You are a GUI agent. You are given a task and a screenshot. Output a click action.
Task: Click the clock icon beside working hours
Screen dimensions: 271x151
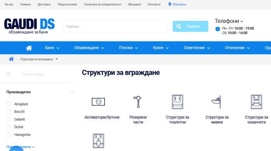(218, 29)
